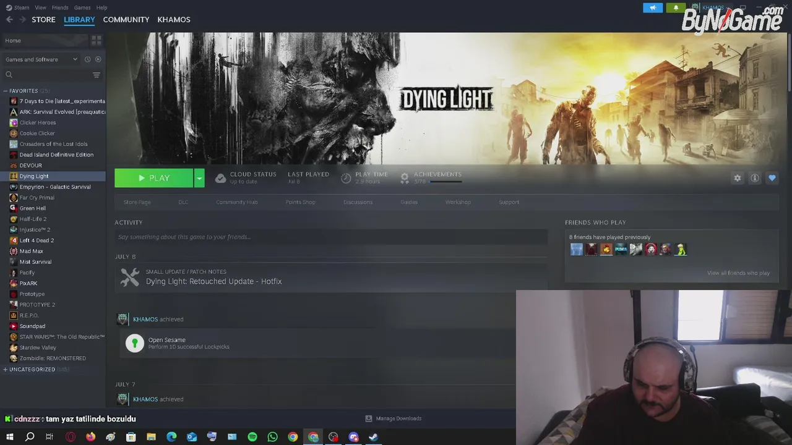
Task: Open the cloud status icon
Action: (220, 178)
